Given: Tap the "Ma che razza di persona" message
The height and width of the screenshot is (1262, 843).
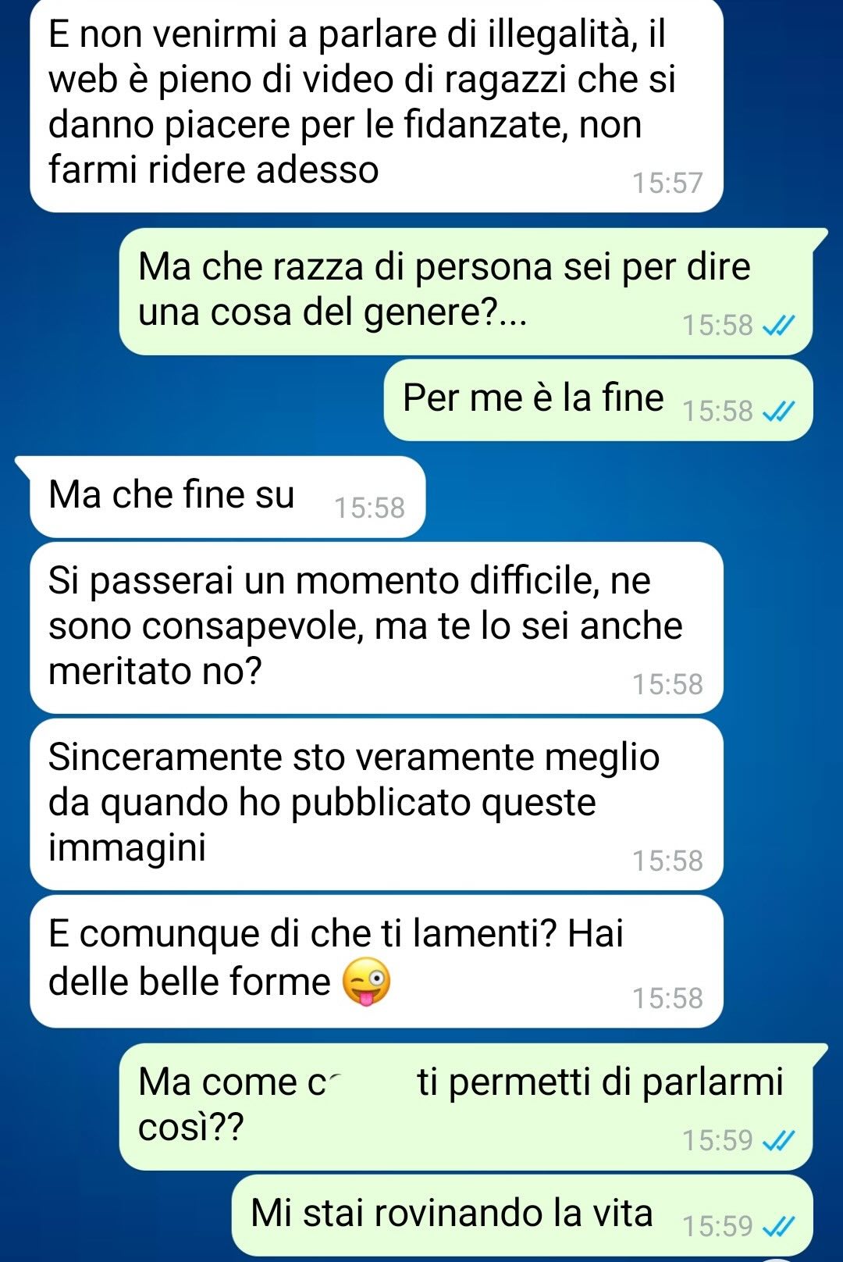Looking at the screenshot, I should pyautogui.click(x=466, y=291).
